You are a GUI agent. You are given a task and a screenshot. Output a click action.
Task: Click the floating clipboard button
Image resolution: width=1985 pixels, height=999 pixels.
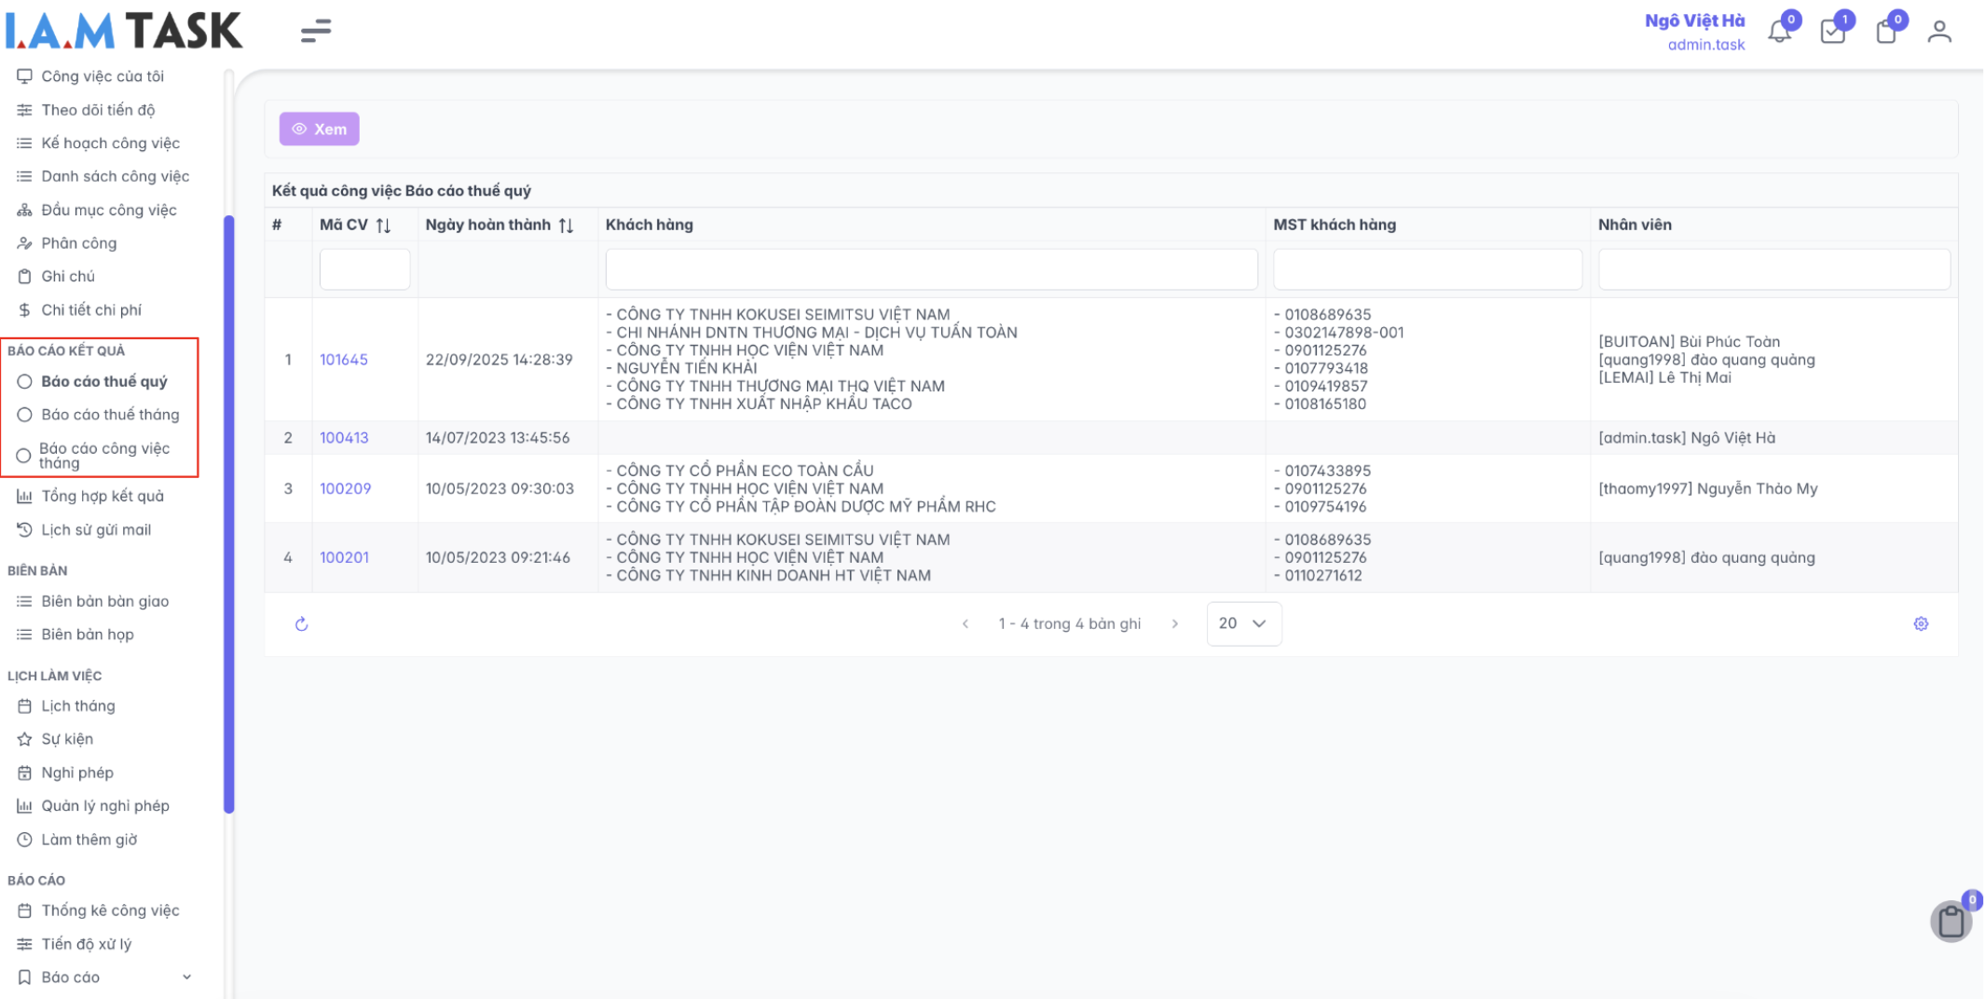pyautogui.click(x=1951, y=922)
